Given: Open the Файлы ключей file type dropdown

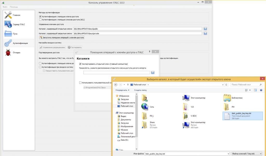Looking at the screenshot, I should pyautogui.click(x=247, y=154).
